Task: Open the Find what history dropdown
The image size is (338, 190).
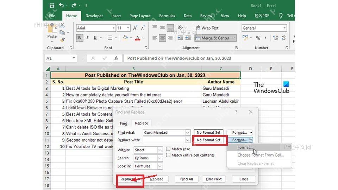Action: pyautogui.click(x=188, y=133)
